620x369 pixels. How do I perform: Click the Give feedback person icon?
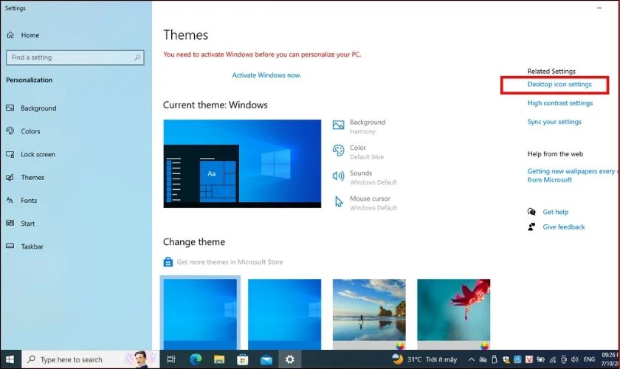coord(531,227)
